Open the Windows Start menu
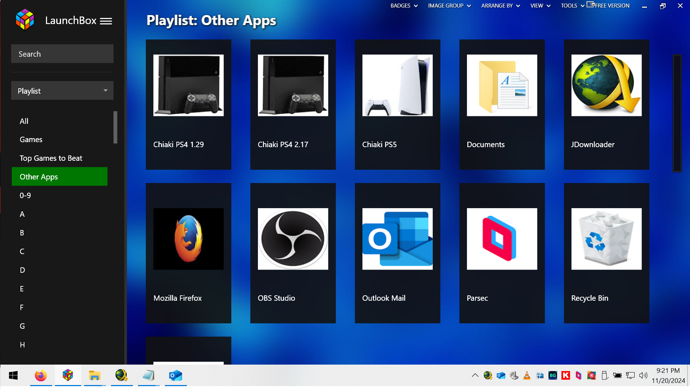This screenshot has height=389, width=690. pos(13,375)
